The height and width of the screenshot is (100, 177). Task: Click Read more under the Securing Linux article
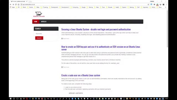(65, 39)
